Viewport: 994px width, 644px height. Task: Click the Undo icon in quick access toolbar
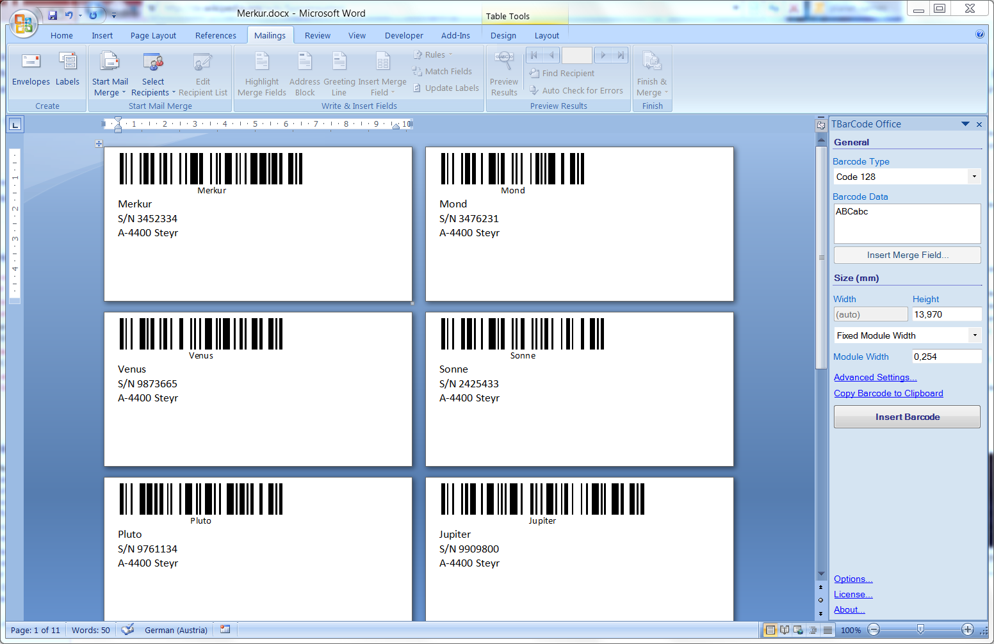69,15
